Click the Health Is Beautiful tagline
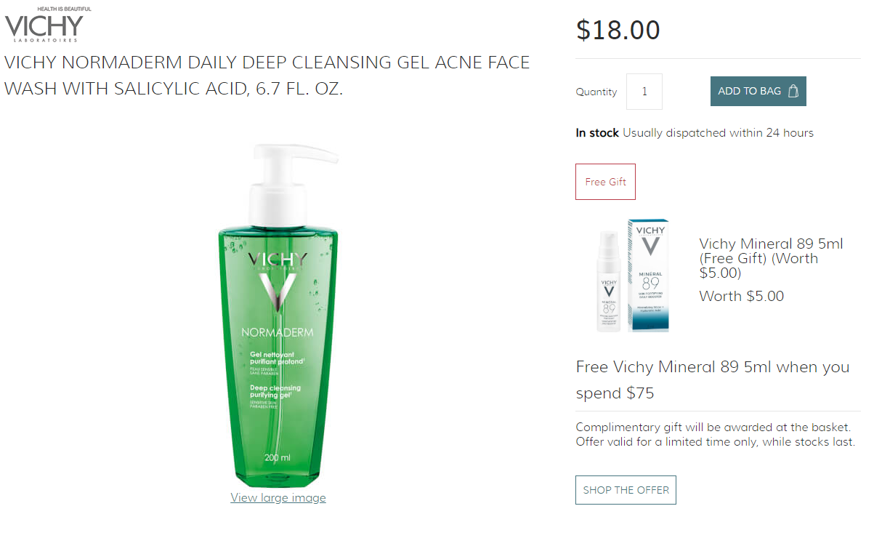The image size is (874, 538). tap(64, 9)
